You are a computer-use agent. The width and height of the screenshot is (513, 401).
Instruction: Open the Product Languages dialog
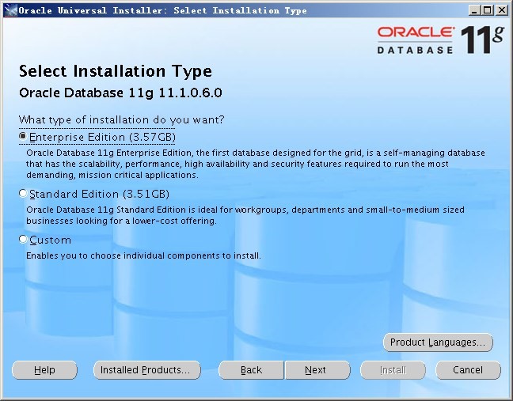click(x=438, y=342)
